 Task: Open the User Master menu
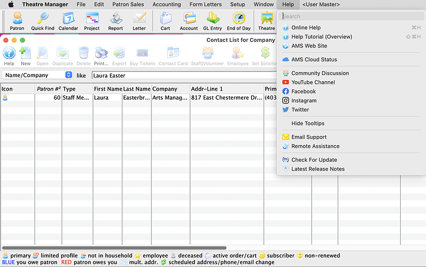[x=321, y=4]
